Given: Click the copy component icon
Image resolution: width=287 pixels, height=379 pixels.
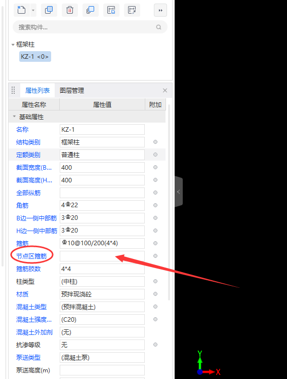Looking at the screenshot, I should [x=49, y=10].
